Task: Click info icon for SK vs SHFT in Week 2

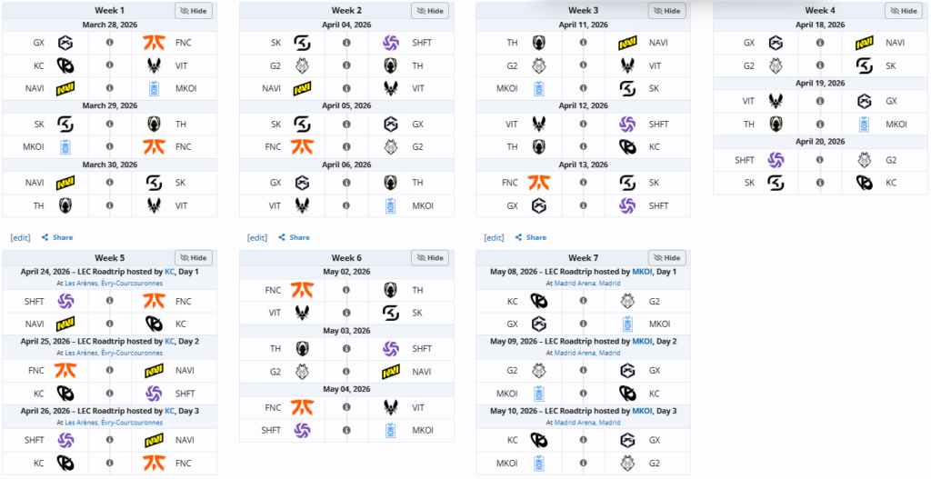Action: (x=346, y=42)
